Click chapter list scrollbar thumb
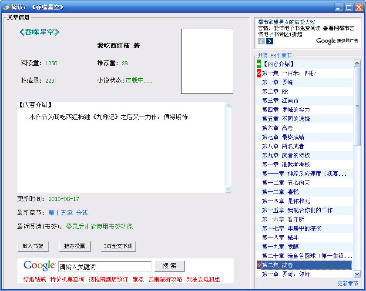 pos(357,107)
